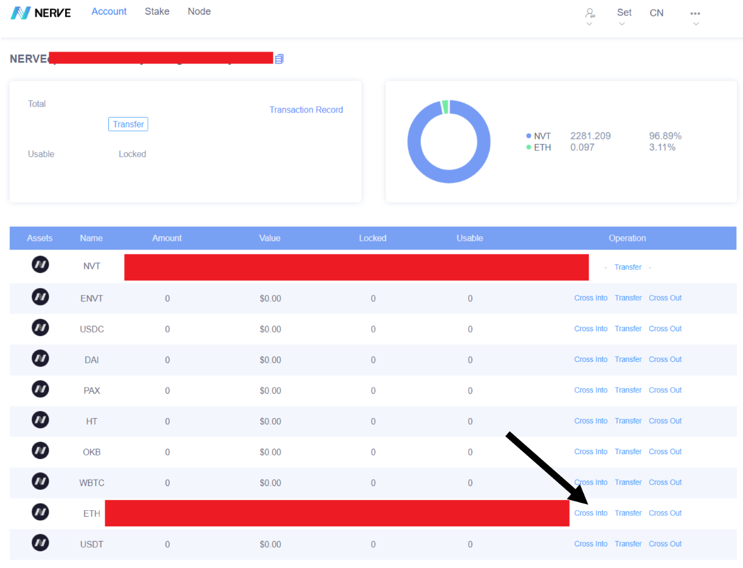Click the OKB asset icon
Image resolution: width=743 pixels, height=568 pixels.
40,451
